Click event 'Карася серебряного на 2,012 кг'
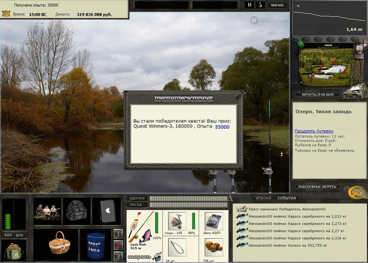Screen dimensions: 368x263 [297, 216]
